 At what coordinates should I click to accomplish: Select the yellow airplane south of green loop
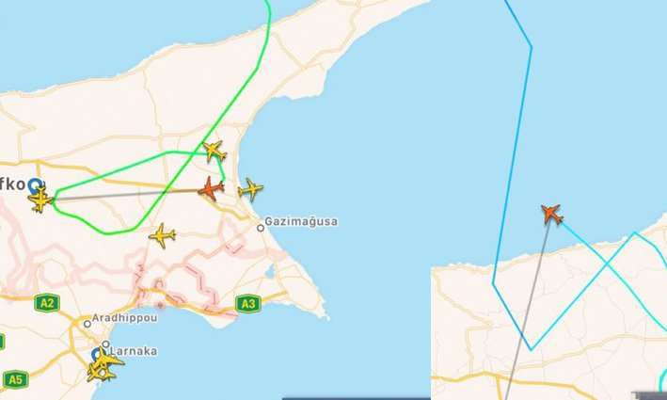162,235
